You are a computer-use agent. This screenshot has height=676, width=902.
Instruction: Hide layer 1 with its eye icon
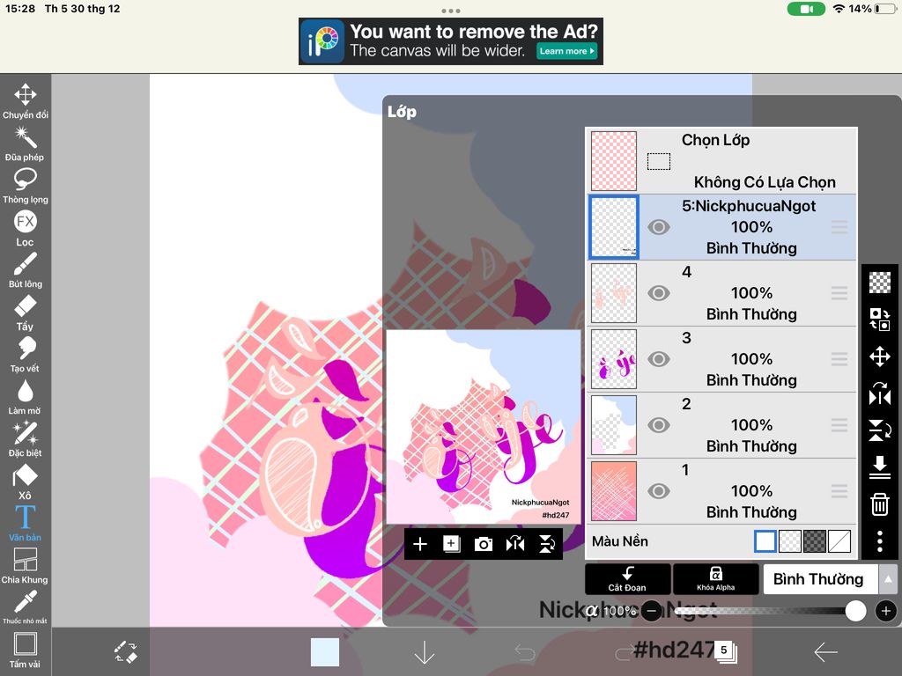(659, 491)
